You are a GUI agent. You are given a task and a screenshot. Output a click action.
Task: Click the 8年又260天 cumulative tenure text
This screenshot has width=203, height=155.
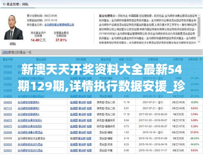[50, 16]
